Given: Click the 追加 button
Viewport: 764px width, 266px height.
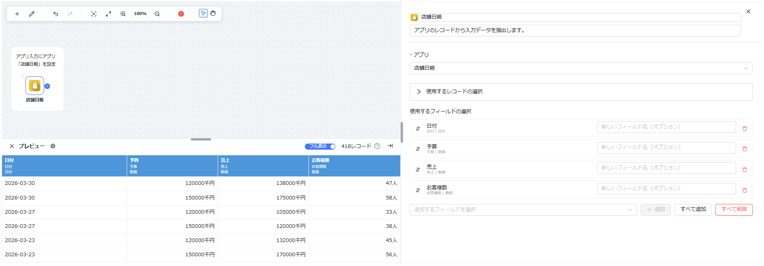Looking at the screenshot, I should point(655,210).
